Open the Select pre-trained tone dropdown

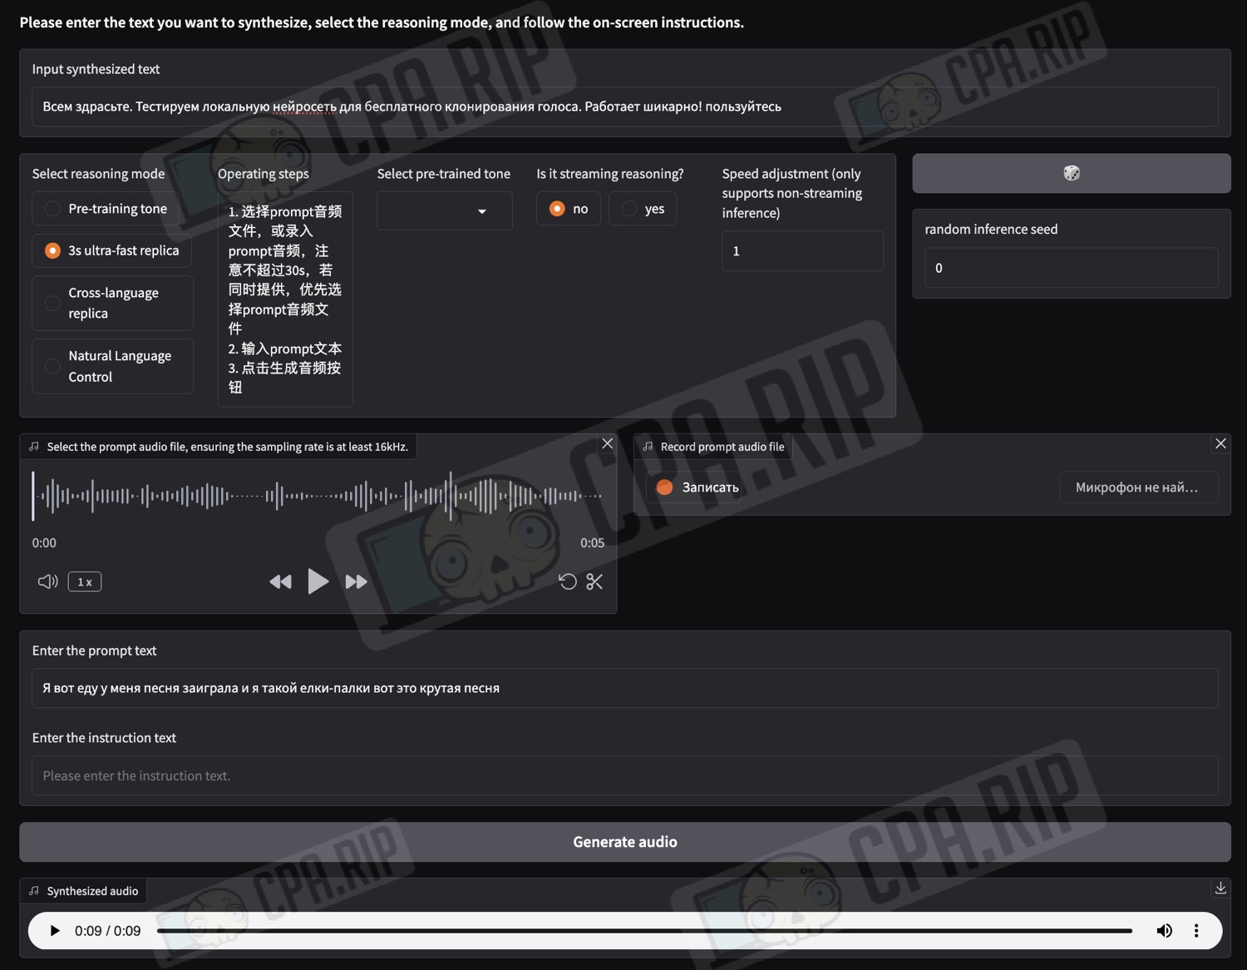click(x=444, y=211)
